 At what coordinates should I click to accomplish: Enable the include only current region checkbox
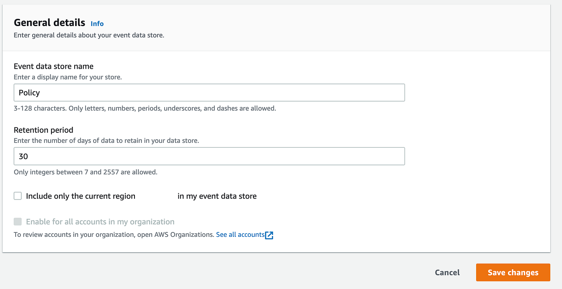click(x=18, y=196)
